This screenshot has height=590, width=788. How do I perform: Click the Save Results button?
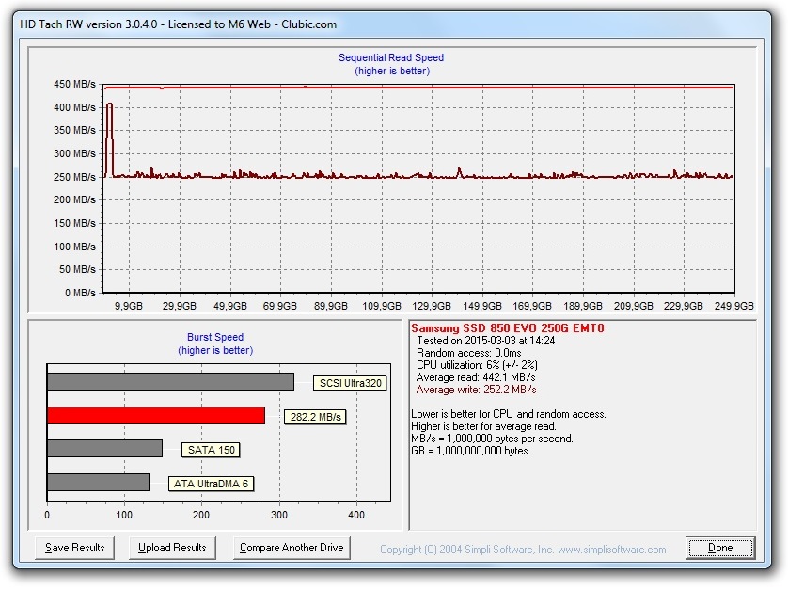pyautogui.click(x=75, y=548)
